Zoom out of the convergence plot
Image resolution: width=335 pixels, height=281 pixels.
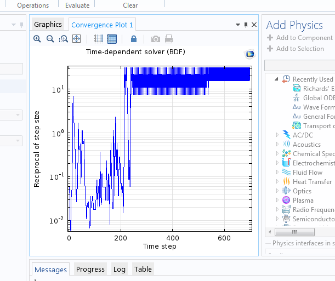[50, 39]
